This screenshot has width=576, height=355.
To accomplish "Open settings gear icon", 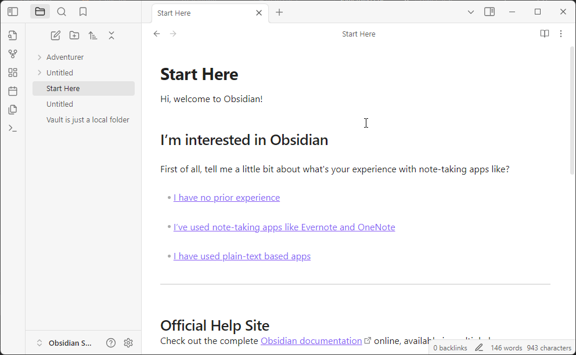I will point(128,343).
